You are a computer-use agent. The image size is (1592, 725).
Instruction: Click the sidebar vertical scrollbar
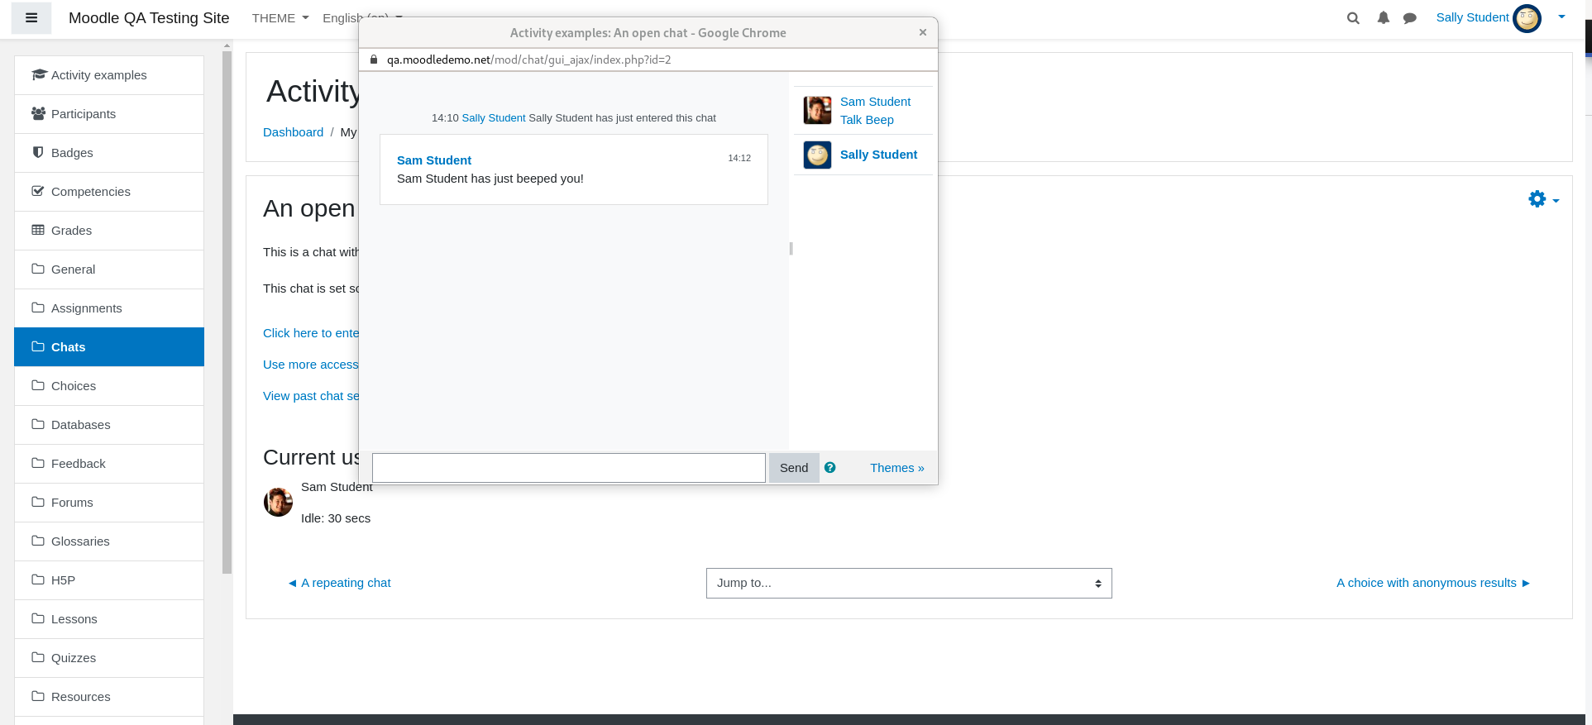point(227,312)
